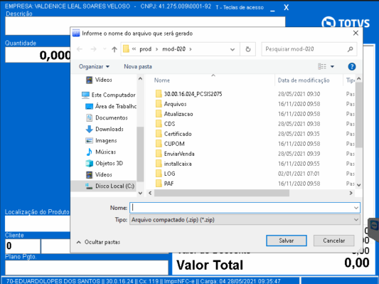379x284 pixels.
Task: Click the file list vertical scrollbar thumb
Action: pos(358,115)
